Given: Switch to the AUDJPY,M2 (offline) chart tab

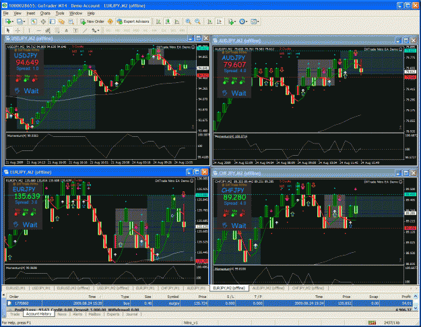Looking at the screenshot, I should pos(268,288).
